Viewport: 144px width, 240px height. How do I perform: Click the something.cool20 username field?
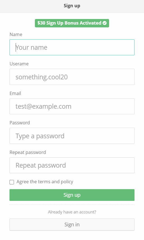[x=72, y=77]
